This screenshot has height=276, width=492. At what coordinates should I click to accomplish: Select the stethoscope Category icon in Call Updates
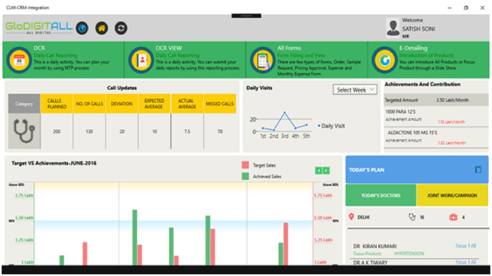pos(24,131)
